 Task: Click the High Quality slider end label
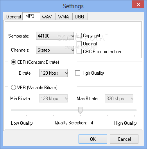tap(125, 123)
